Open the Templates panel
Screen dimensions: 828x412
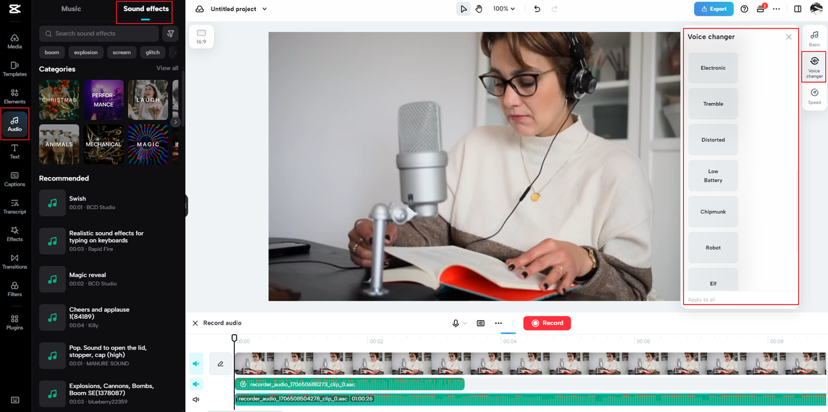pos(14,69)
